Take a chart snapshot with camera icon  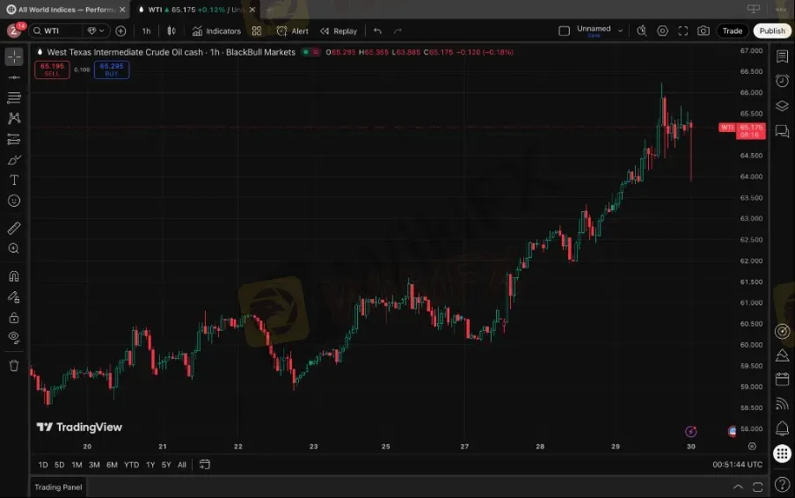pyautogui.click(x=704, y=31)
